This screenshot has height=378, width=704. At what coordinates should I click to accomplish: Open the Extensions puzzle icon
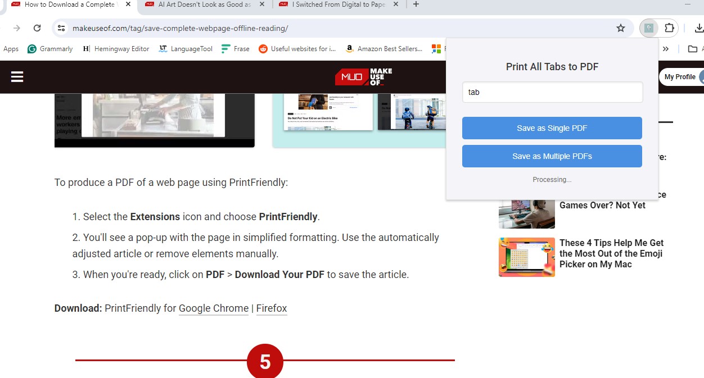pos(669,28)
